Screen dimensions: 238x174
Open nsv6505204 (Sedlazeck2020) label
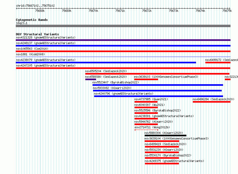106,71
